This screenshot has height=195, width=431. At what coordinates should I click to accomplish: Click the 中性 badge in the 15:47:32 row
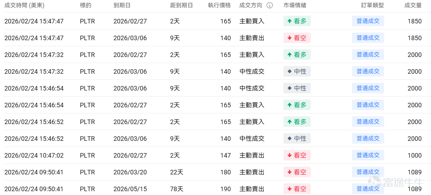(x=297, y=71)
